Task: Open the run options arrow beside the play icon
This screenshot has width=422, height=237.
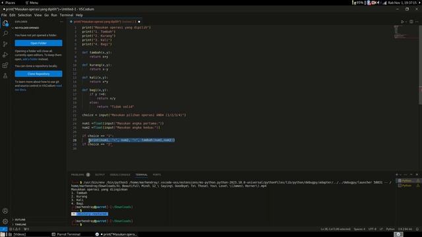Action: click(406, 22)
